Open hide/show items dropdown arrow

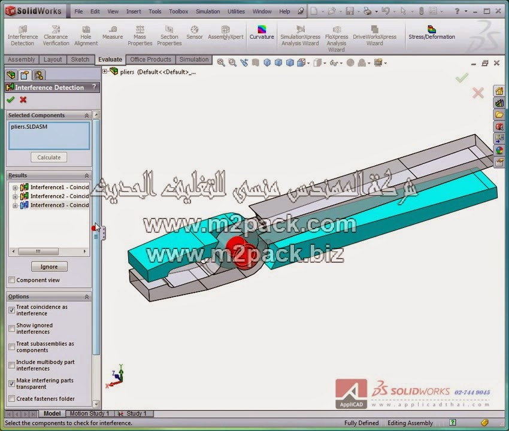pos(341,63)
